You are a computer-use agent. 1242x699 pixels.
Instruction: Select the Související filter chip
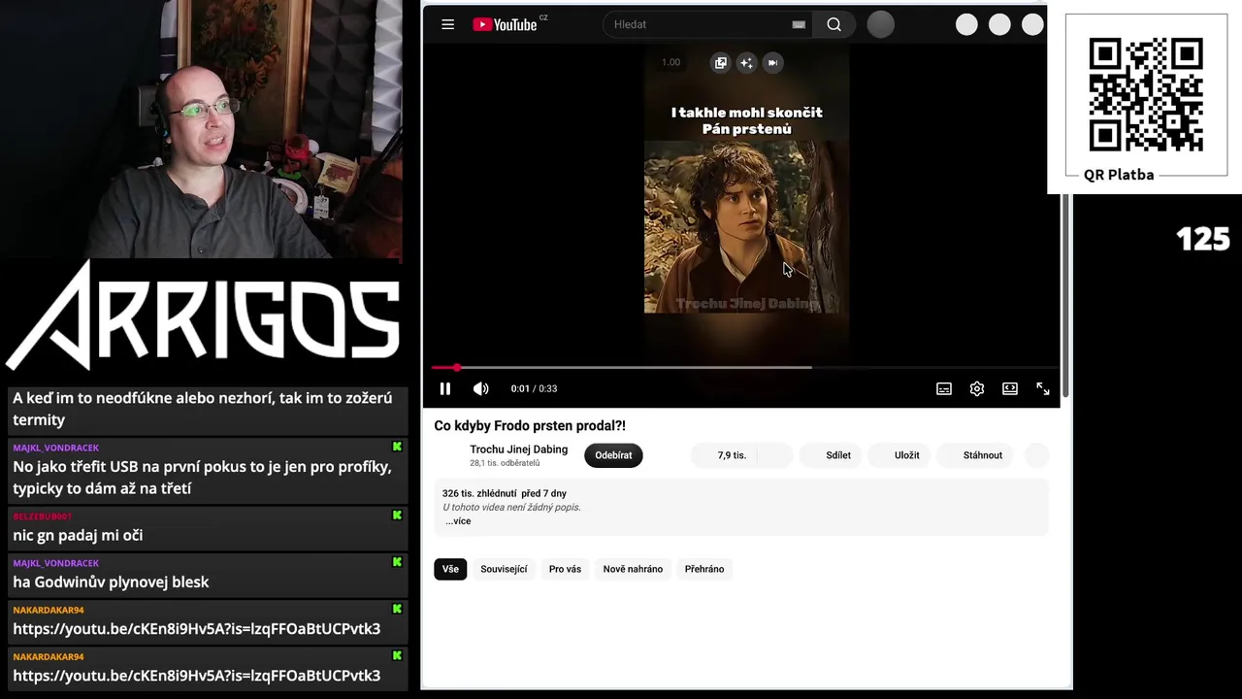click(x=504, y=569)
